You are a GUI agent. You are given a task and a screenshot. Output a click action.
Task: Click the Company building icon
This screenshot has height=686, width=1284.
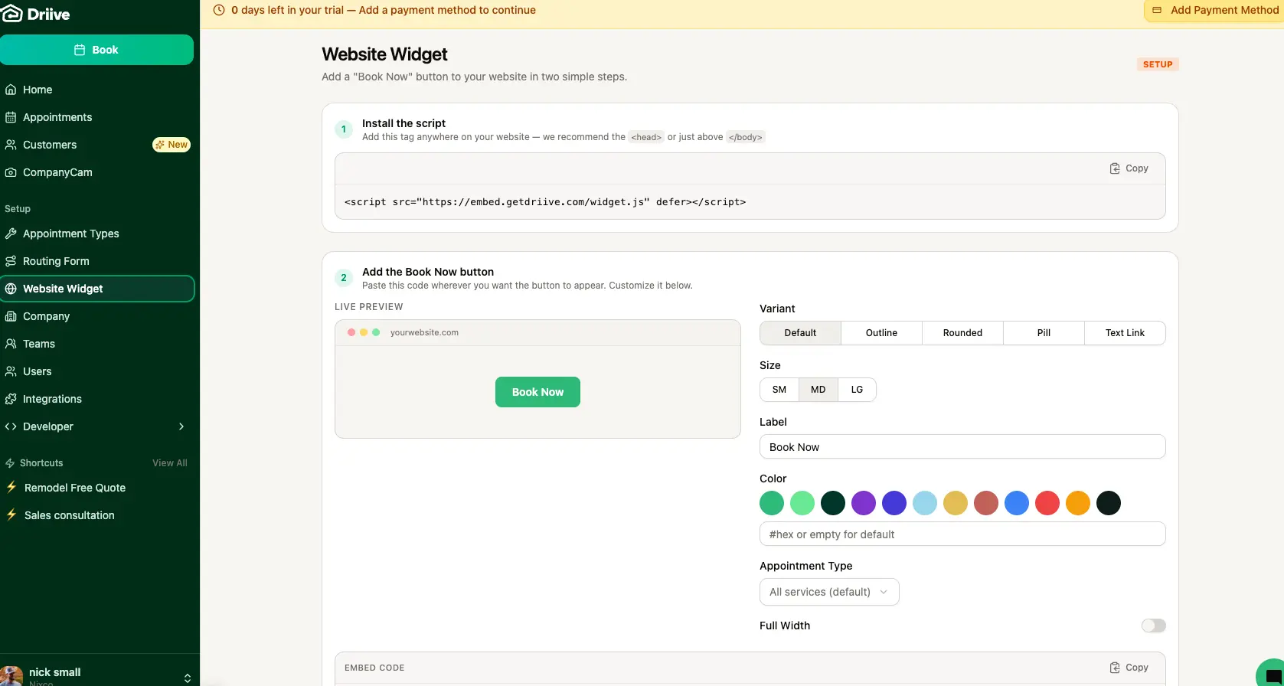coord(11,316)
